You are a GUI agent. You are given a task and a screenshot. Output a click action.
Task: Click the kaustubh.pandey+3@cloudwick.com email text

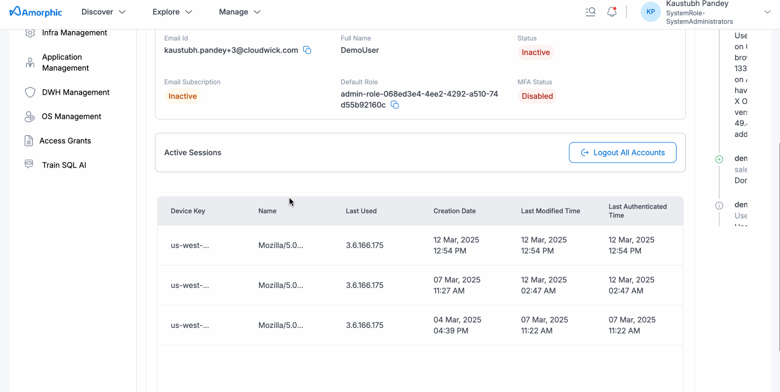231,50
